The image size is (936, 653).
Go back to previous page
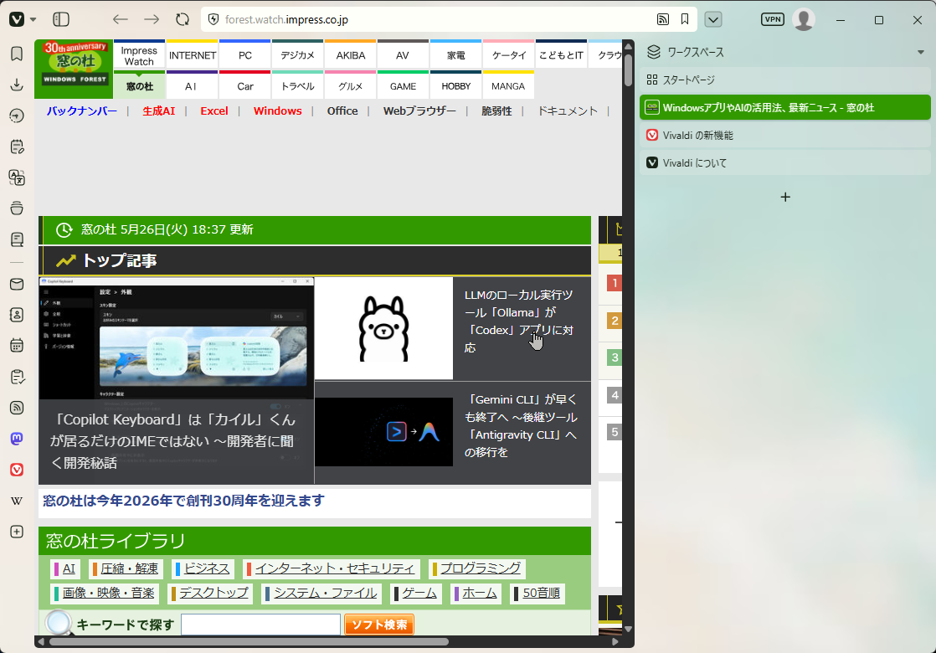pyautogui.click(x=121, y=20)
